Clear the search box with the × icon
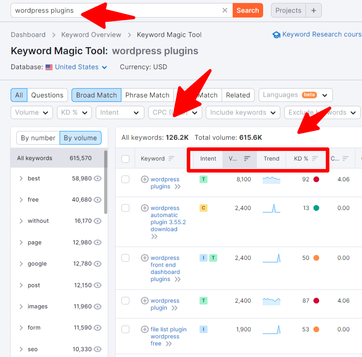362x357 pixels. tap(225, 10)
